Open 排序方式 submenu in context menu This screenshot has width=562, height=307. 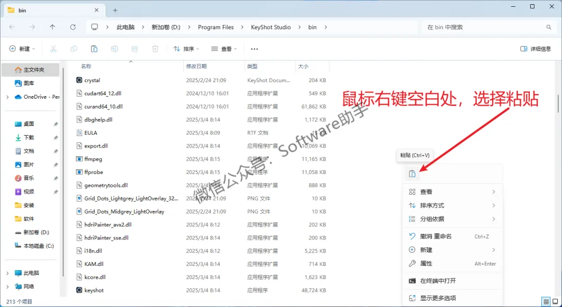(x=453, y=205)
